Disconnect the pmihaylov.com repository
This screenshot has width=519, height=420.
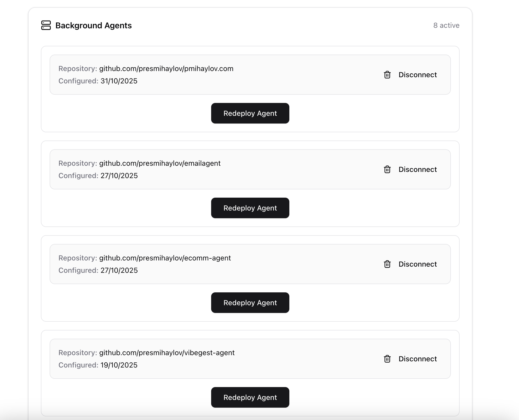(417, 75)
